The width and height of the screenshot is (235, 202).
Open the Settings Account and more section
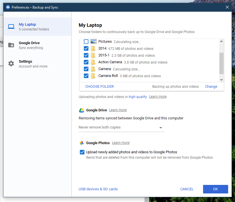[37, 64]
